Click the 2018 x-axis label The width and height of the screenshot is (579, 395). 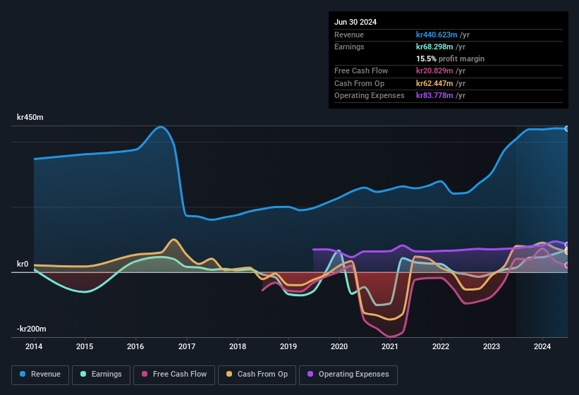pos(238,346)
